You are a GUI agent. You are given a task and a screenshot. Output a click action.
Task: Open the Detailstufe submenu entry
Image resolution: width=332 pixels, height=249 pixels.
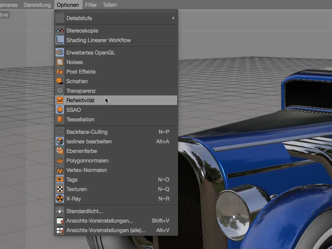116,18
